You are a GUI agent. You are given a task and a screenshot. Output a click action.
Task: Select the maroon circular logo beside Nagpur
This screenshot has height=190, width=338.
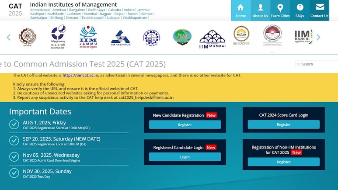(272, 35)
